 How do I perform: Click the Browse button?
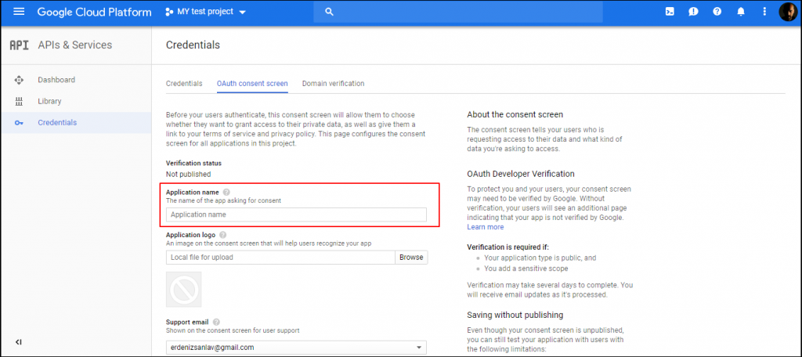pos(411,258)
